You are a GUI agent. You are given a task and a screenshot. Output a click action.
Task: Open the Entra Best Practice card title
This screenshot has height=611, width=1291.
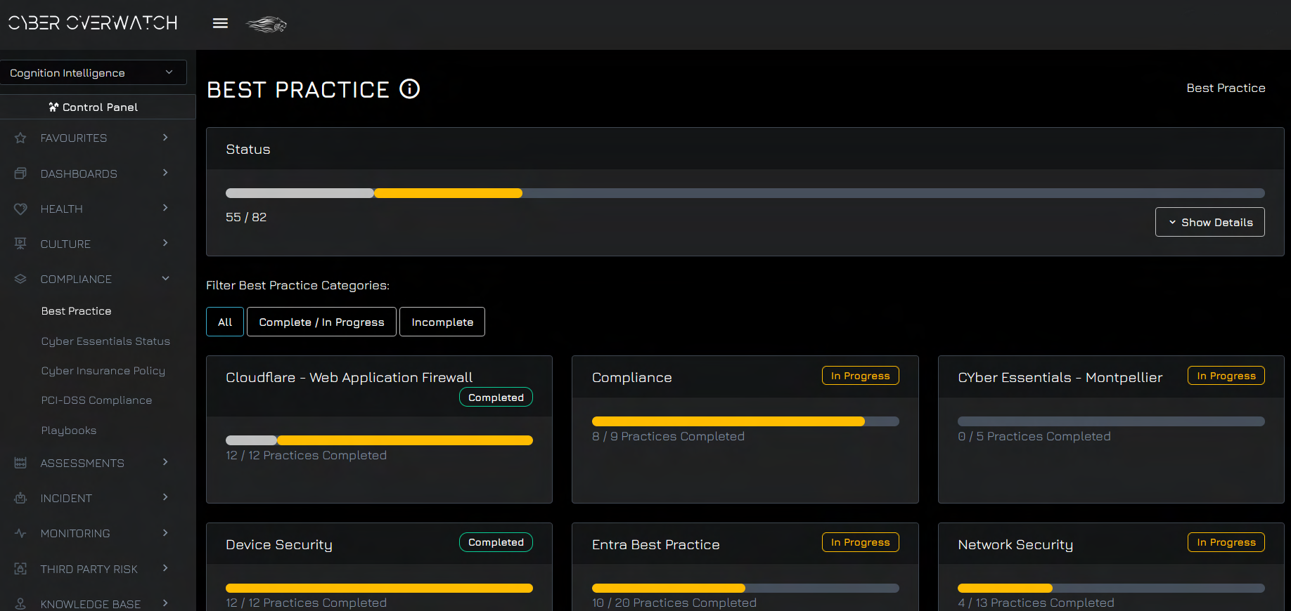[655, 545]
